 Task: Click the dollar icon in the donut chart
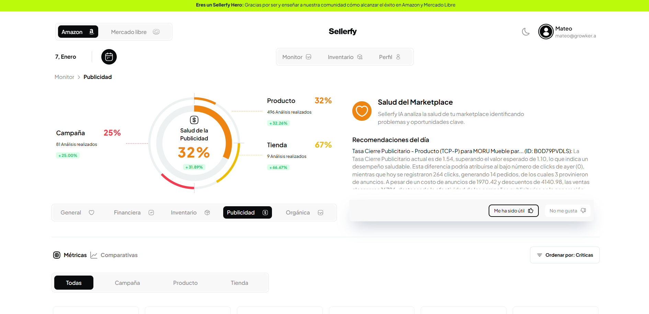coord(194,120)
